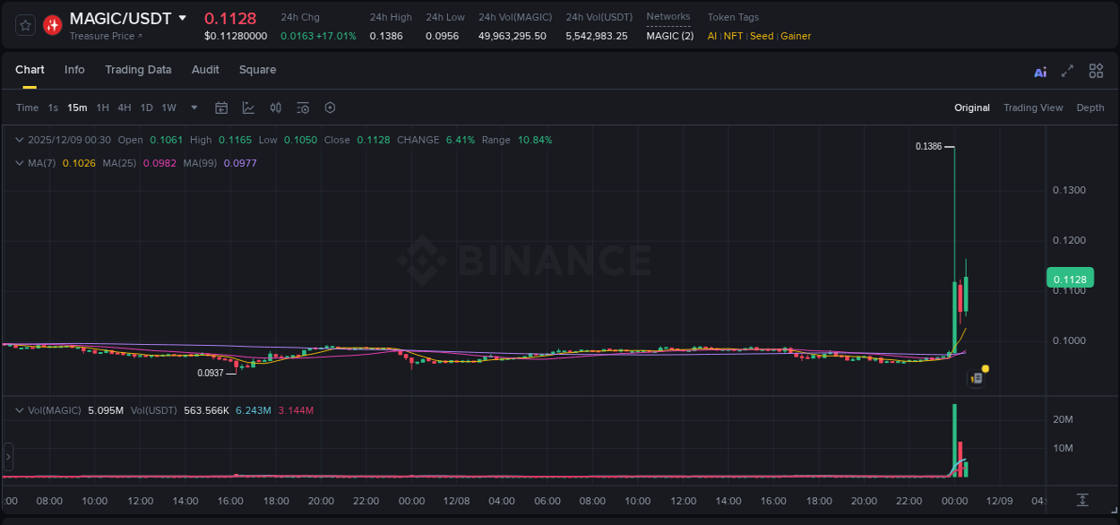Open the extra timeframes dropdown arrow
The image size is (1120, 525).
(x=193, y=108)
